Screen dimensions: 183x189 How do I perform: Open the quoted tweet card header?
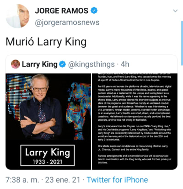91,64
